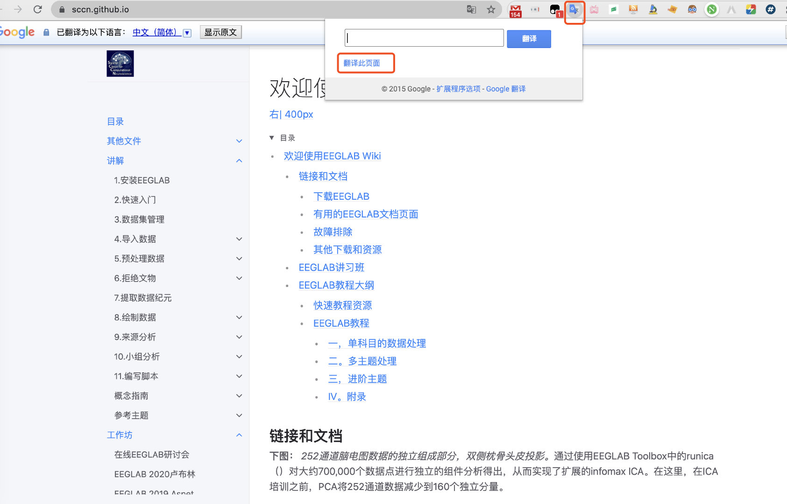Open 一，单科目的数据处理 link
This screenshot has height=504, width=787.
(377, 343)
